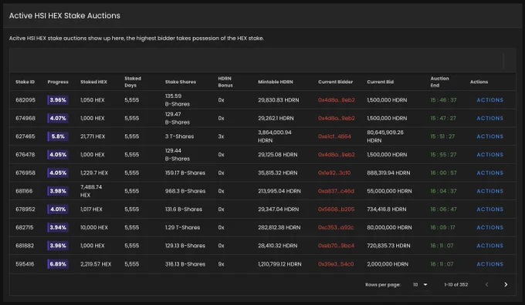Click the 21,771 HEX staked amount

coord(93,136)
